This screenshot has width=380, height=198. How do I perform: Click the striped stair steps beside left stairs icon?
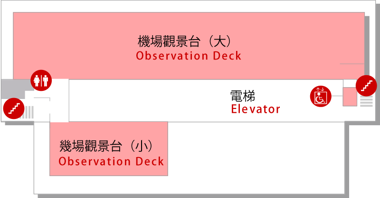pyautogui.click(x=28, y=112)
